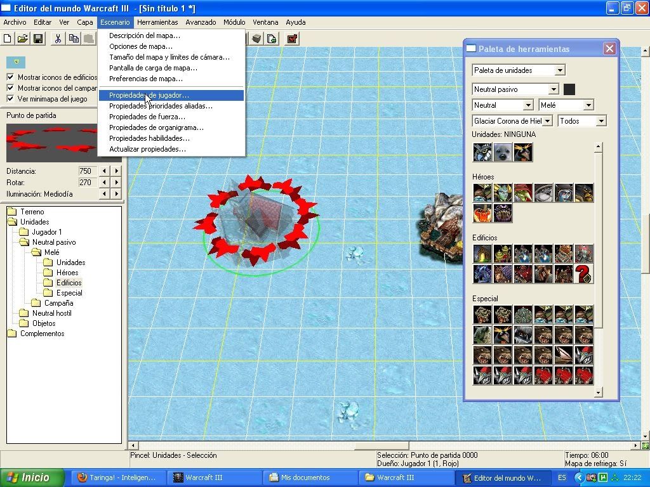Click the Copy toolbar icon
This screenshot has width=650, height=487.
point(74,39)
